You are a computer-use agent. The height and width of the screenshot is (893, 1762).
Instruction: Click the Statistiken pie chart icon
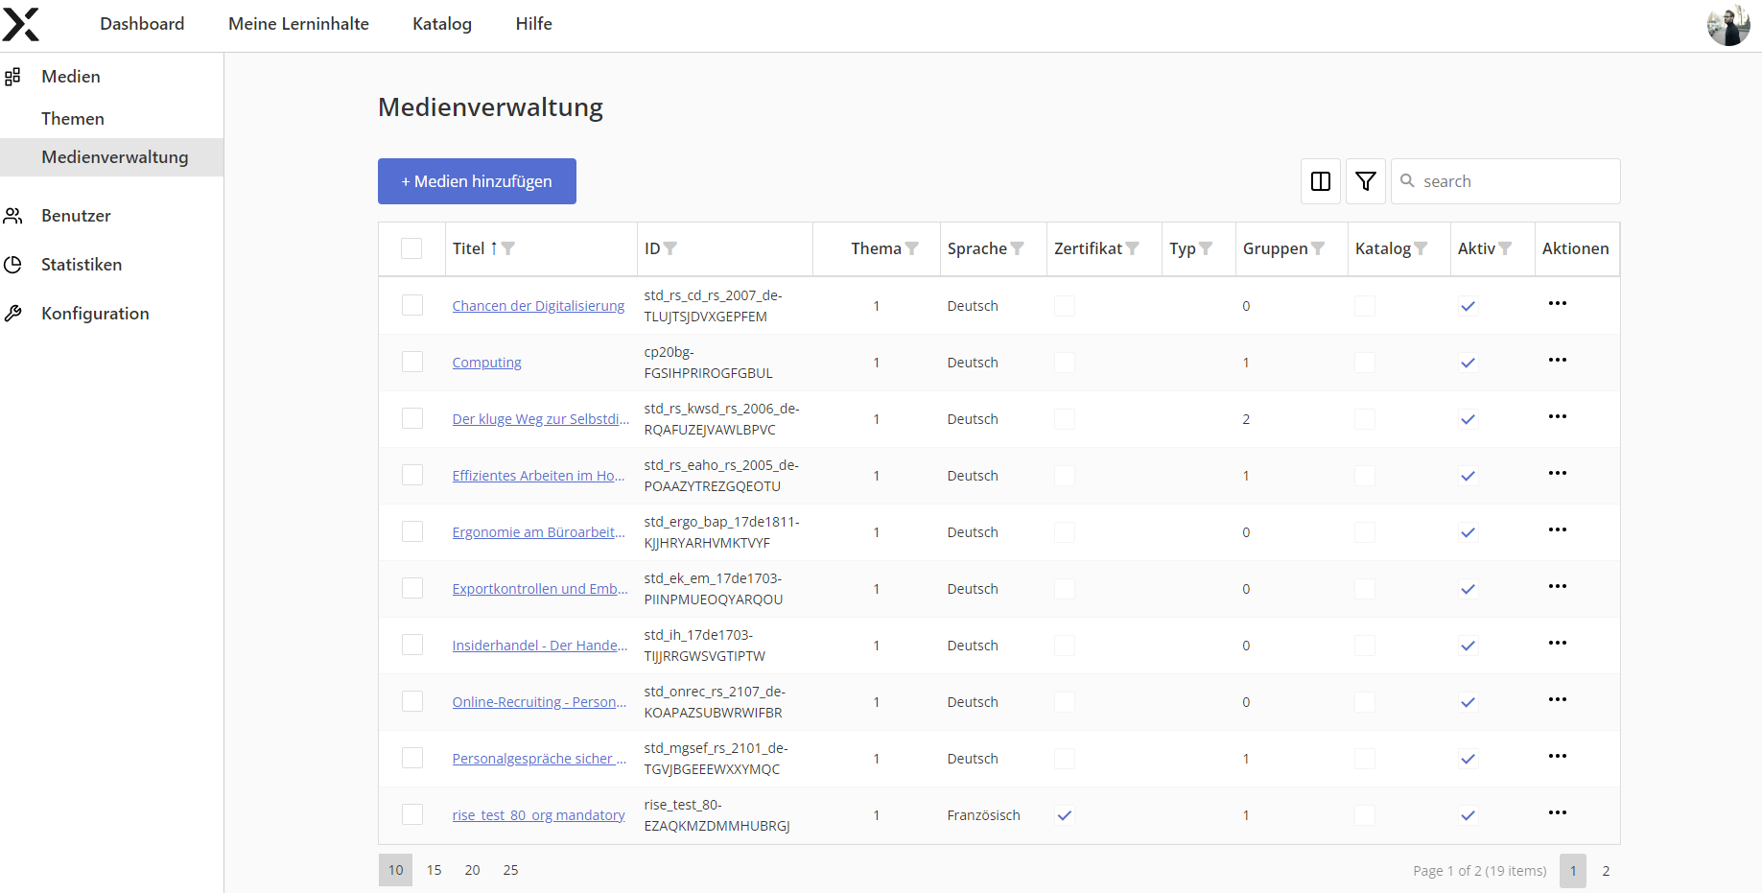[x=13, y=265]
